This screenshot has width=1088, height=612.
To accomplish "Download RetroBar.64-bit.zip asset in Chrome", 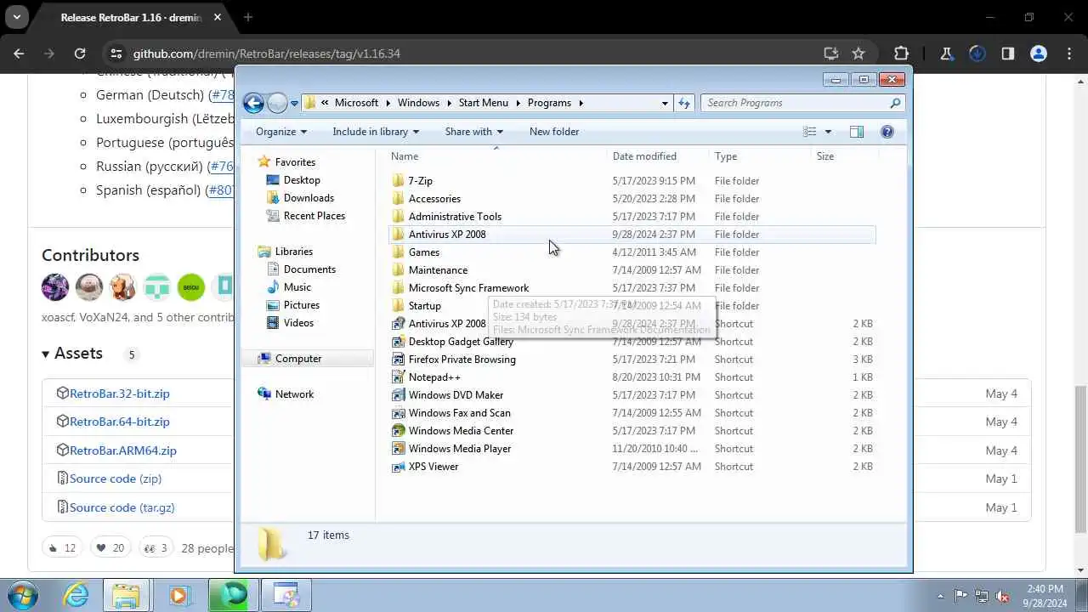I will [x=119, y=422].
